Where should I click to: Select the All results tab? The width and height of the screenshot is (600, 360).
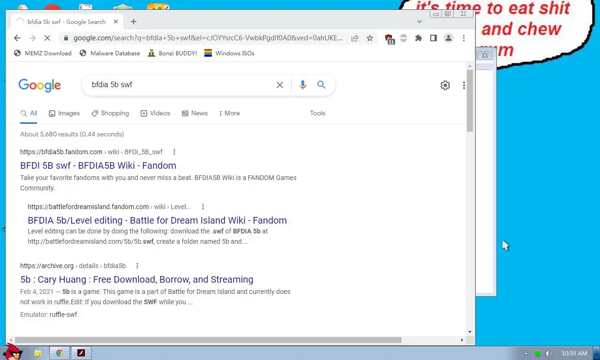(29, 113)
